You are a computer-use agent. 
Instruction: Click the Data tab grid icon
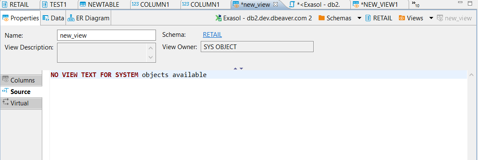[46, 18]
